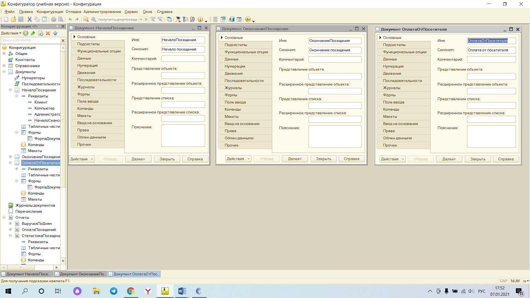Select Движения section in НачалоПосещения window

pyautogui.click(x=97, y=73)
